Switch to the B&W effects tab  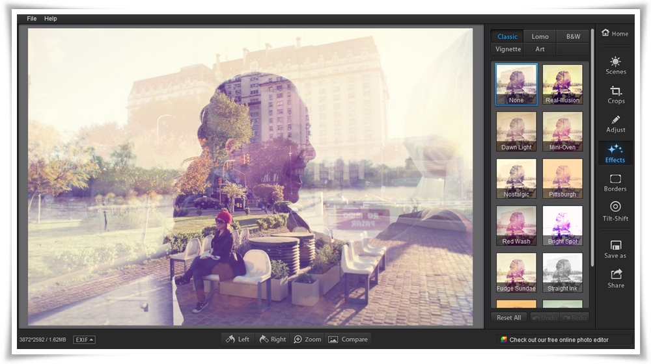pyautogui.click(x=573, y=36)
